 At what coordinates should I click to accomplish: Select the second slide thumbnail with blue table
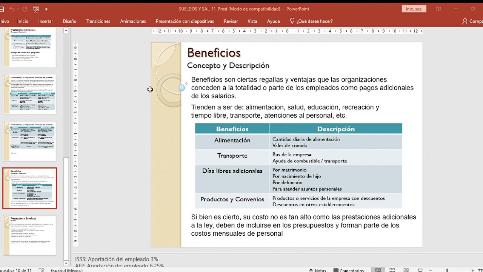tap(30, 94)
